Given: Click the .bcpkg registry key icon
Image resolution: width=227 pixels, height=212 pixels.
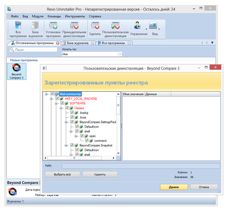Looking at the screenshot, I should (x=76, y=113).
